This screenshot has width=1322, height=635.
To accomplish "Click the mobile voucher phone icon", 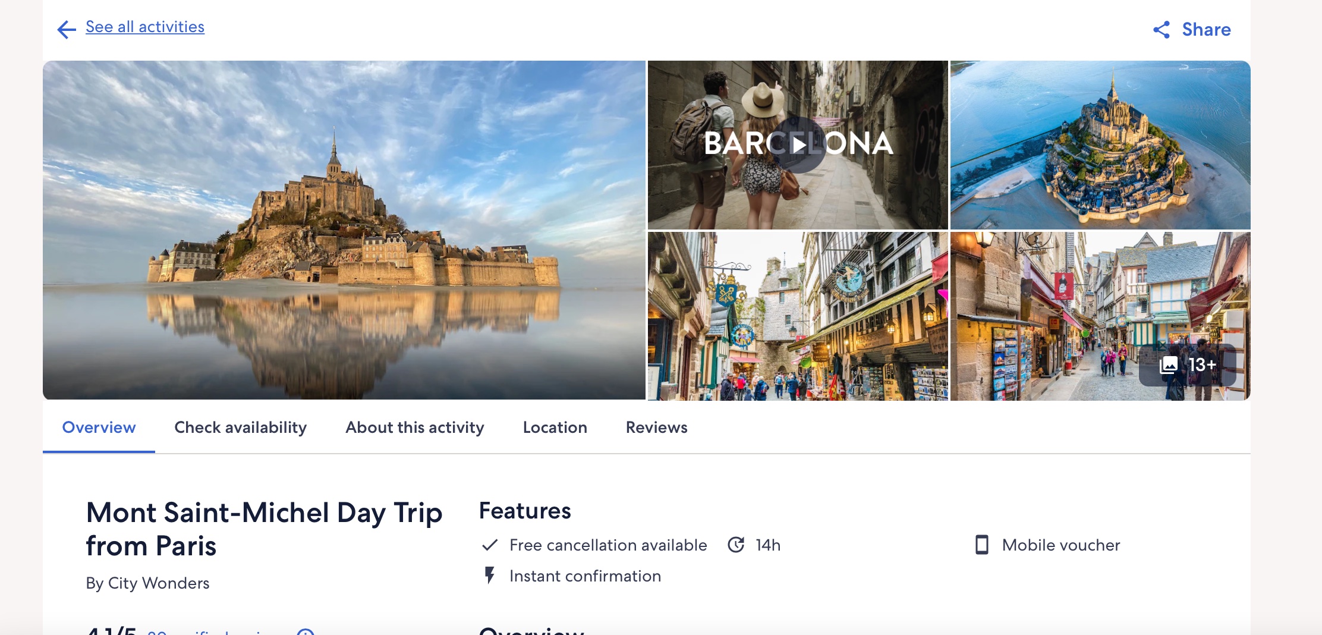I will click(x=981, y=545).
